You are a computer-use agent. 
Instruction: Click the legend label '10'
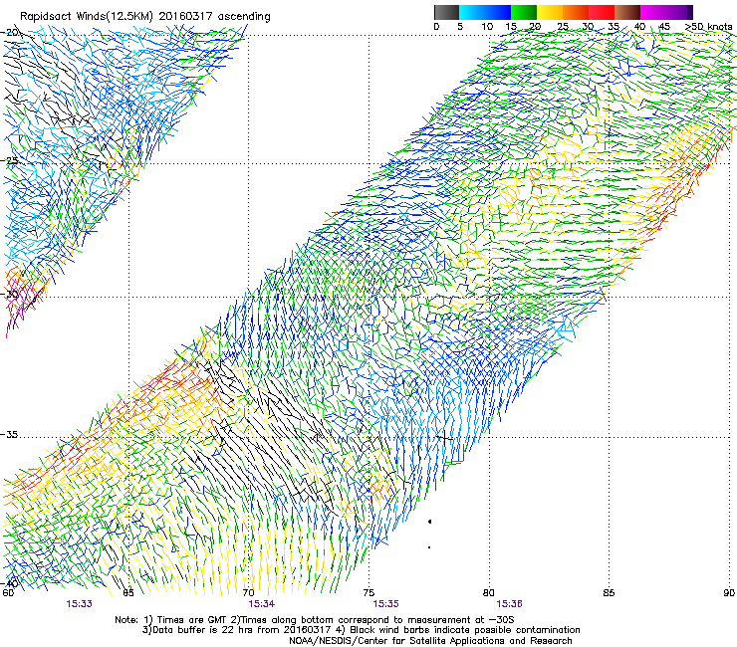tap(487, 27)
